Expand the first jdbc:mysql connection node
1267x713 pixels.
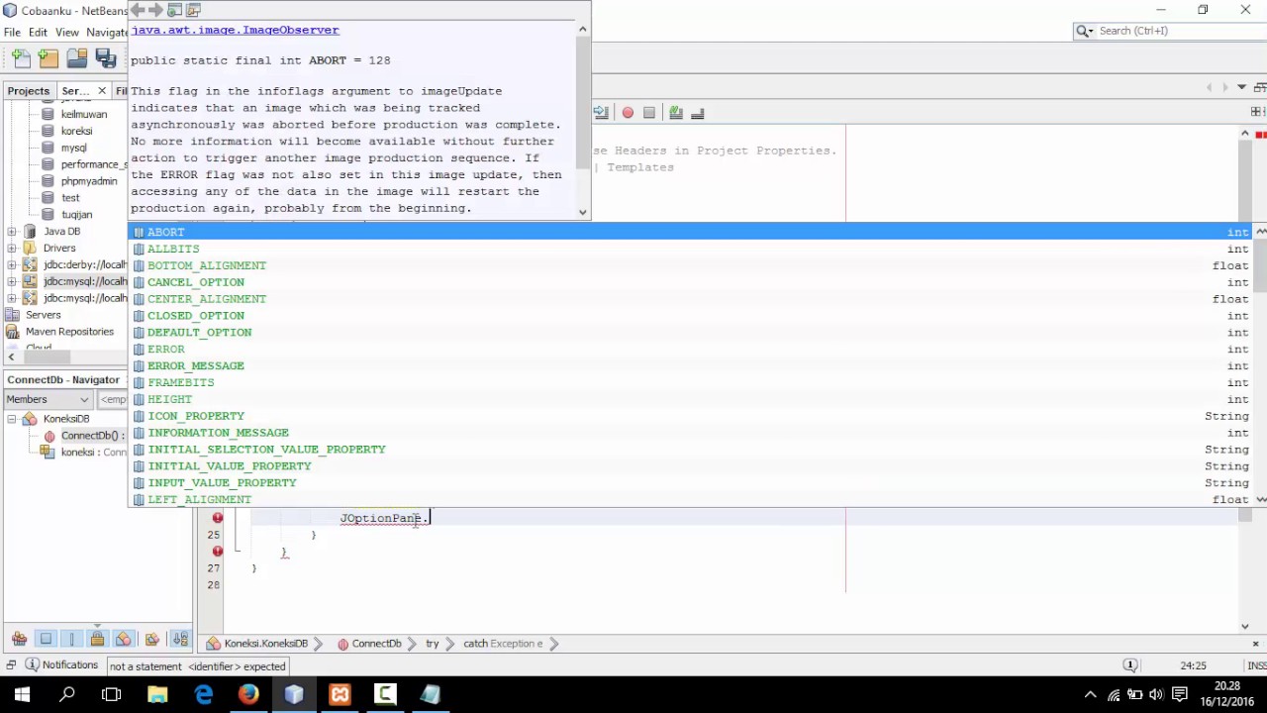coord(12,282)
